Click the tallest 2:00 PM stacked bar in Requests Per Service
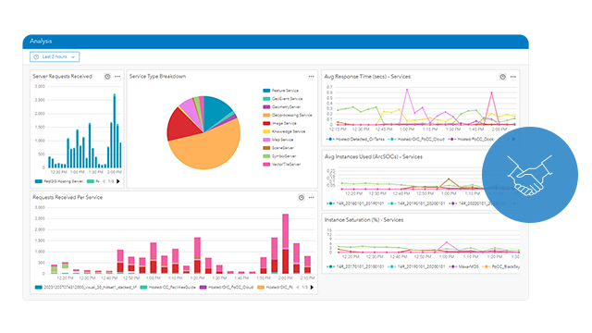This screenshot has height=333, width=592. pyautogui.click(x=286, y=243)
